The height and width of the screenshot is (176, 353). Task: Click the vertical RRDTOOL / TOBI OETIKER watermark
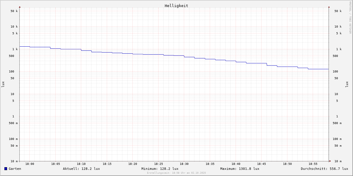point(350,18)
